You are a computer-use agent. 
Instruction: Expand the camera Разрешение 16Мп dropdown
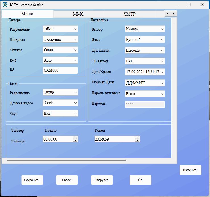coord(75,29)
